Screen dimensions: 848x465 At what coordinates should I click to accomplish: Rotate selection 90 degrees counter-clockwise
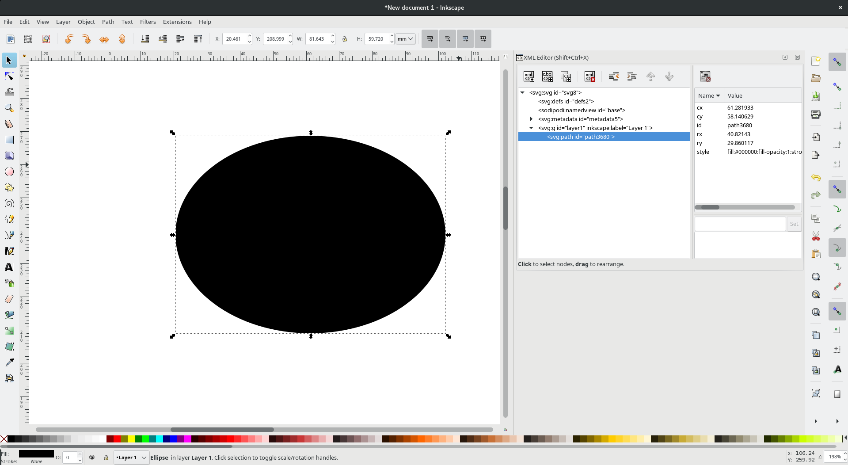69,39
